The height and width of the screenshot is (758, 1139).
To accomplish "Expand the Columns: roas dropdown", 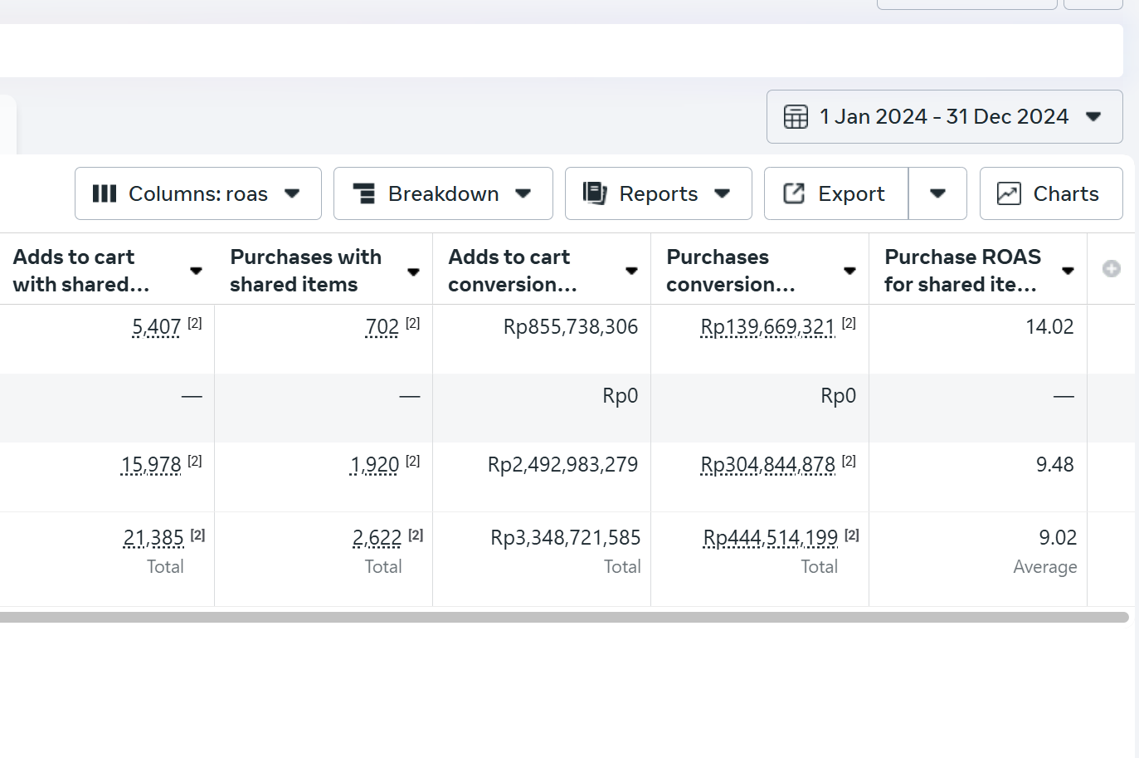I will pyautogui.click(x=198, y=193).
